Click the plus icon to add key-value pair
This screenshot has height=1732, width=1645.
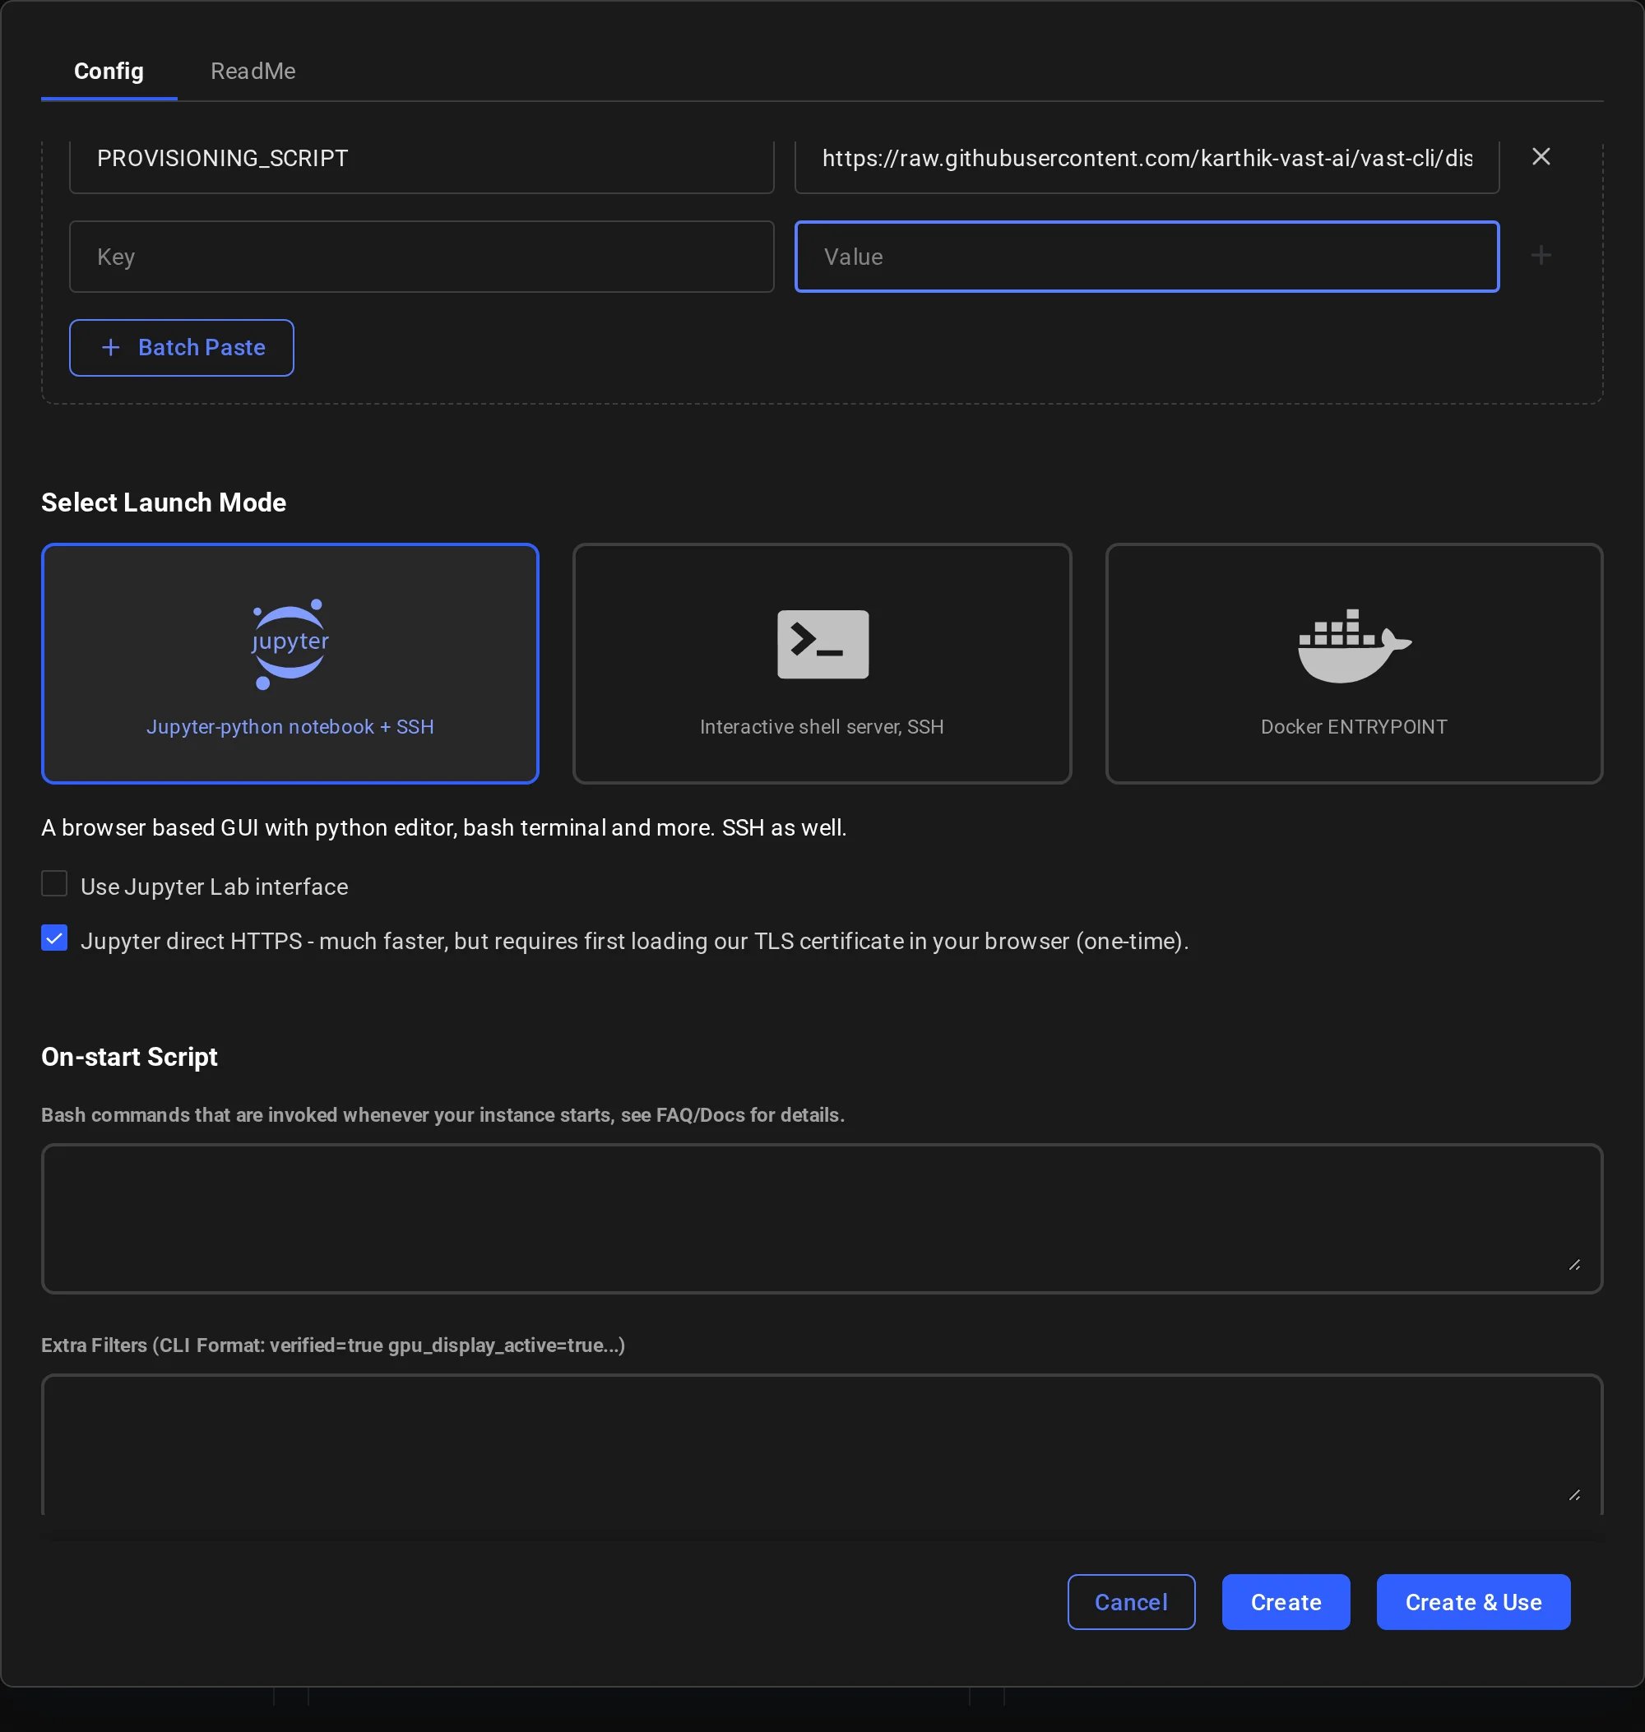tap(1541, 255)
